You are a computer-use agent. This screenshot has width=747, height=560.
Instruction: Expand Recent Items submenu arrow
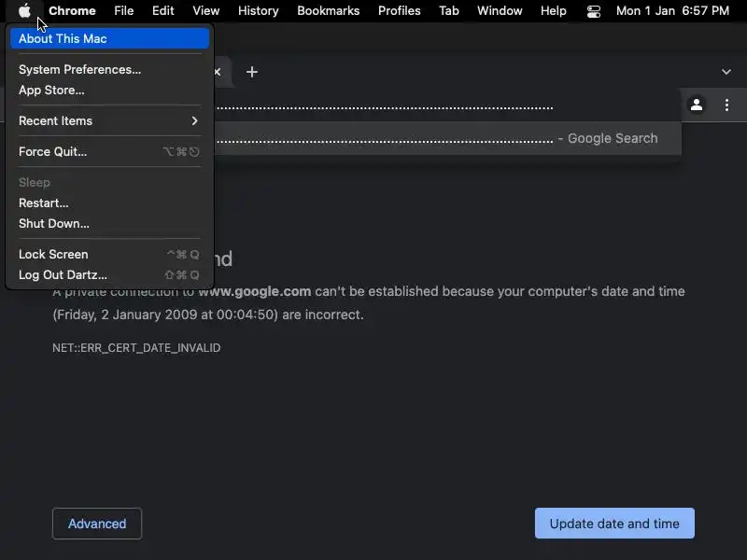194,121
